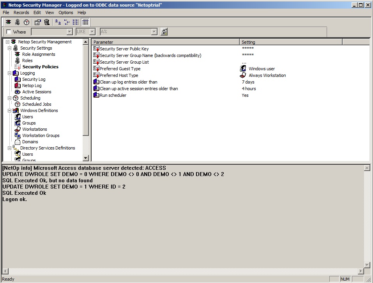The image size is (373, 283).
Task: Click the trash can delete toolbar icon
Action: [x=47, y=22]
